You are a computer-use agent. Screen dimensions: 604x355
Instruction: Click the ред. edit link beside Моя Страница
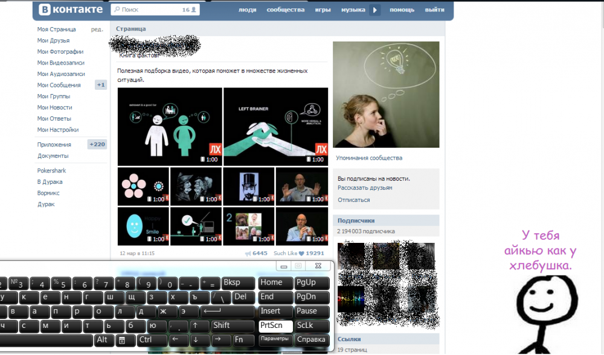click(x=97, y=29)
